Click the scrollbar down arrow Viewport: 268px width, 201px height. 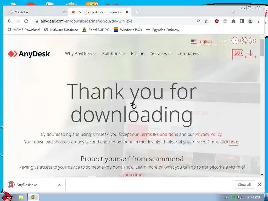click(262, 175)
